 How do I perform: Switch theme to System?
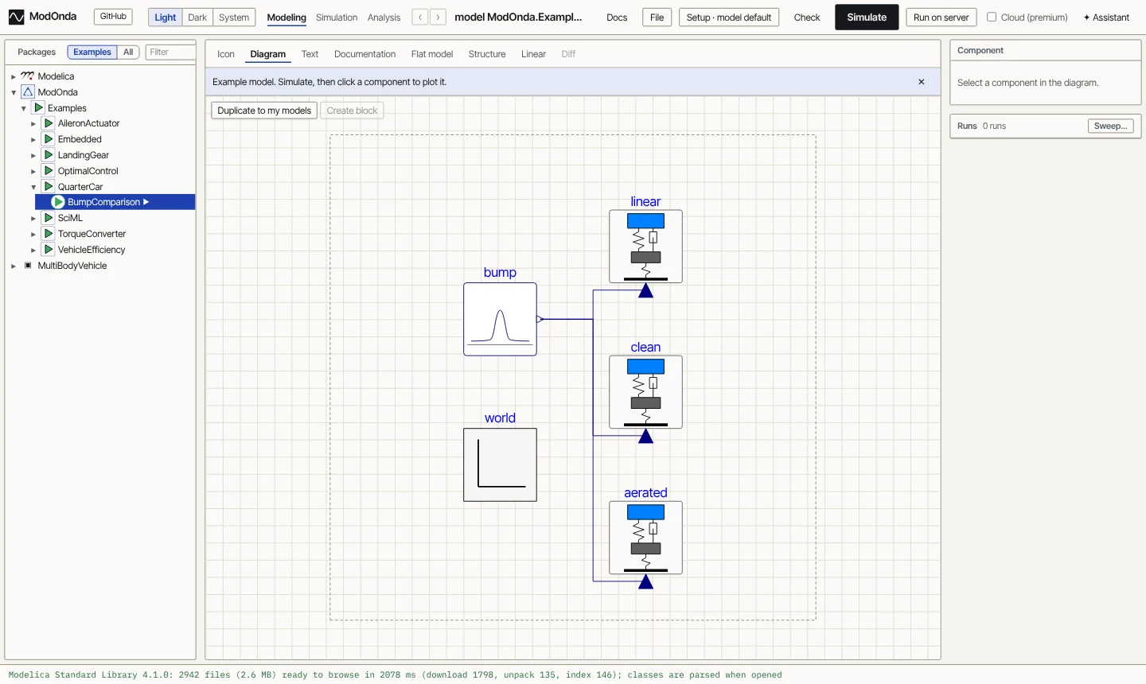click(234, 17)
